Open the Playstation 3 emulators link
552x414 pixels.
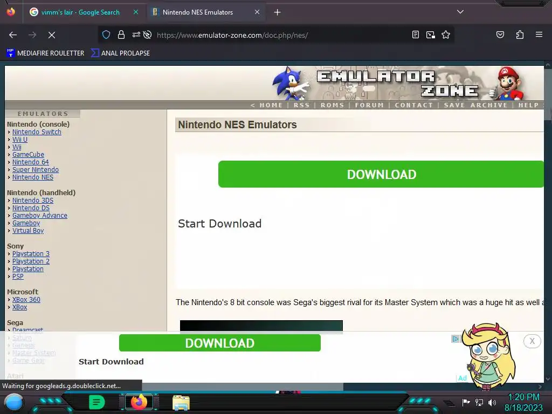pyautogui.click(x=31, y=254)
